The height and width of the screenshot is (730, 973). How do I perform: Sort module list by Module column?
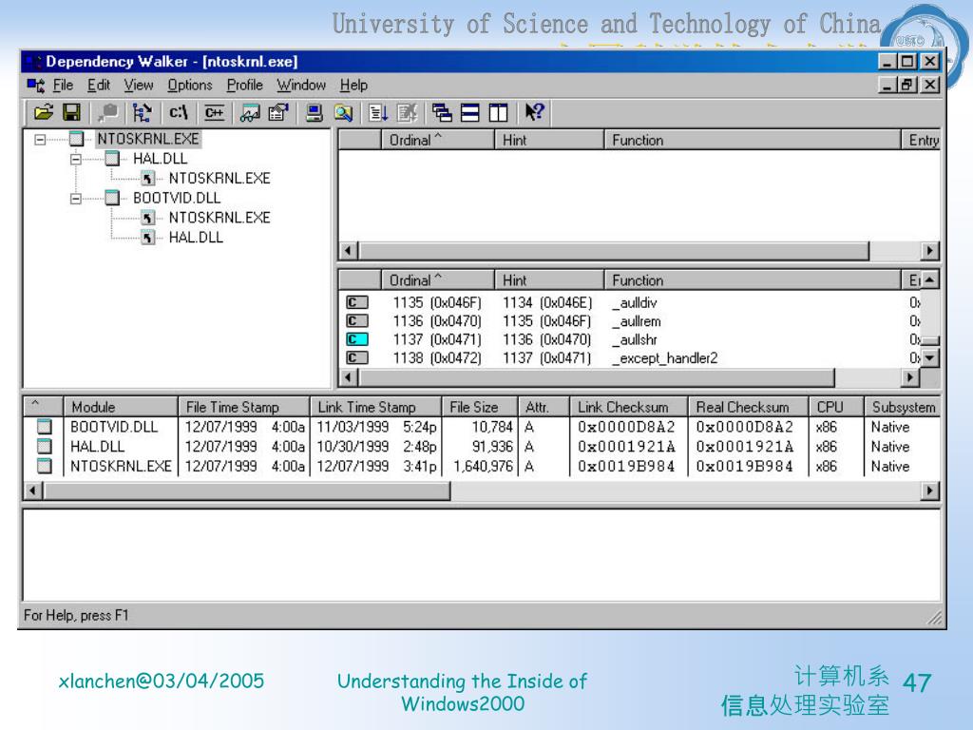[121, 407]
